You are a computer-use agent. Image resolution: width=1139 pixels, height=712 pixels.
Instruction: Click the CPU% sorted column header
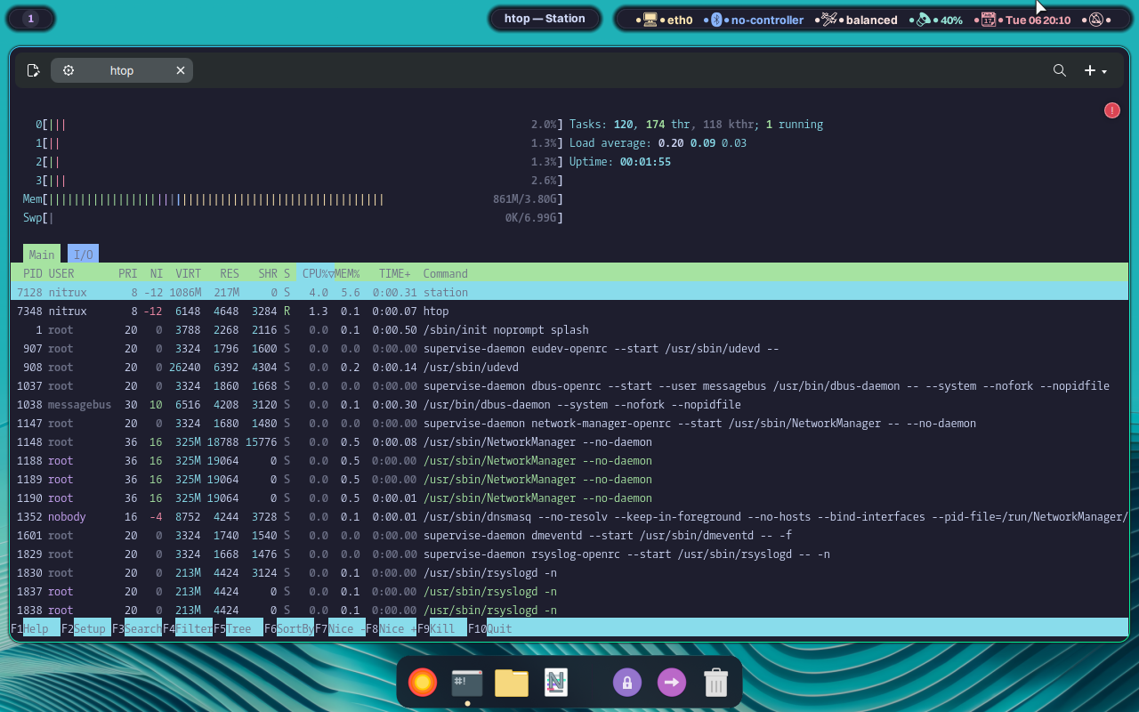click(x=316, y=273)
